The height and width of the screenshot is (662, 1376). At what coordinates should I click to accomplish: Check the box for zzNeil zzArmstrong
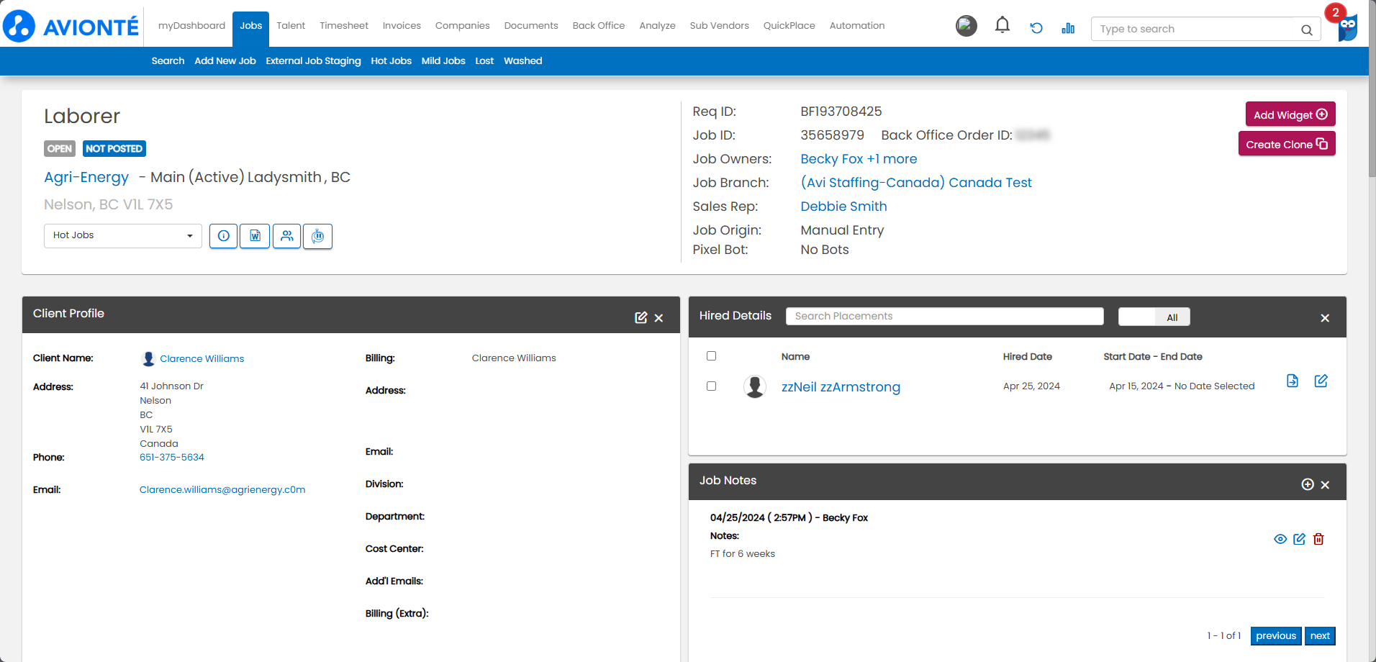(711, 386)
